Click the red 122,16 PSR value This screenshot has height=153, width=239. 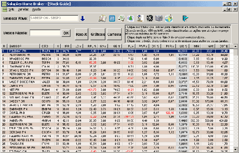[170, 113]
